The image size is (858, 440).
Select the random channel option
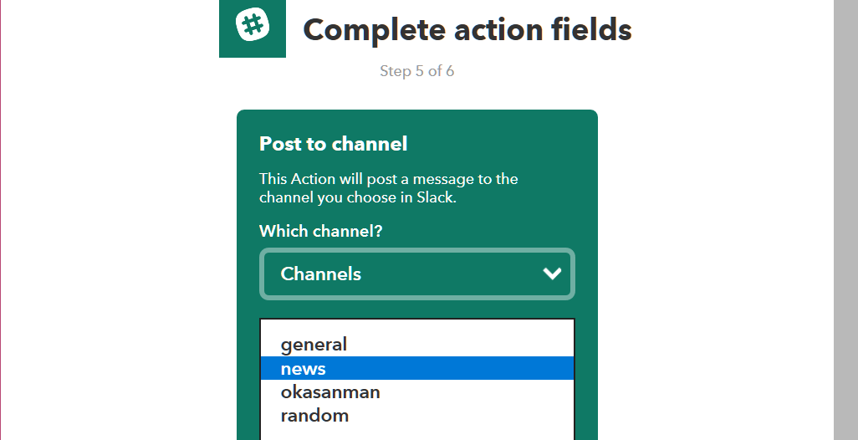coord(314,416)
